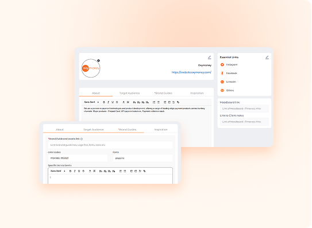312x228 pixels.
Task: Open the Sans Serif font dropdown in About editor
Action: (x=91, y=102)
